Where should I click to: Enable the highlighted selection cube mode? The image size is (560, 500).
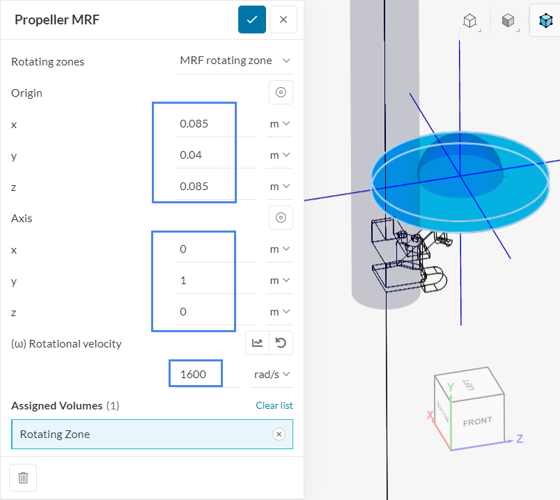coord(545,19)
